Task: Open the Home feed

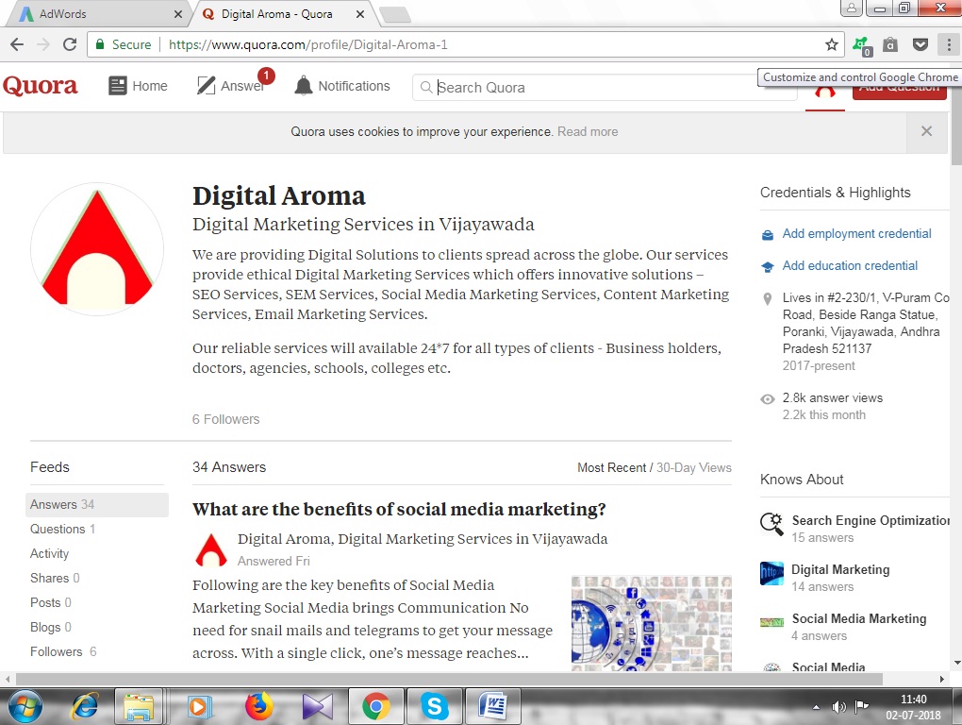Action: tap(138, 86)
